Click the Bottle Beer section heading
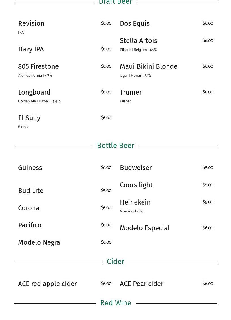Screen dimensions: 231x320 pos(116,145)
